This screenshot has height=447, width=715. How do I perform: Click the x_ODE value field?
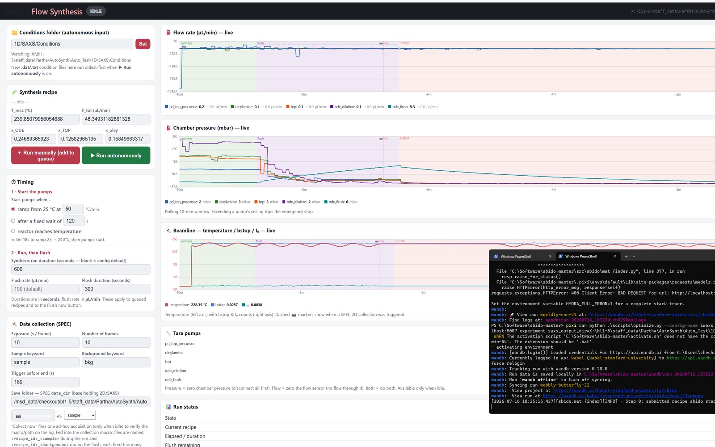[x=34, y=139]
